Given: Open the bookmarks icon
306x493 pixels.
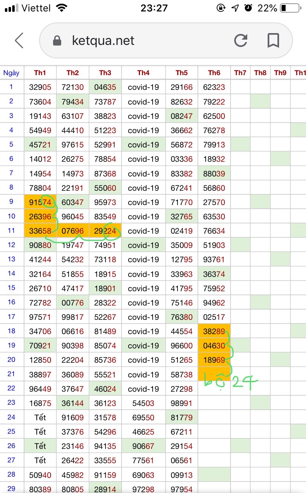Looking at the screenshot, I should tap(273, 40).
